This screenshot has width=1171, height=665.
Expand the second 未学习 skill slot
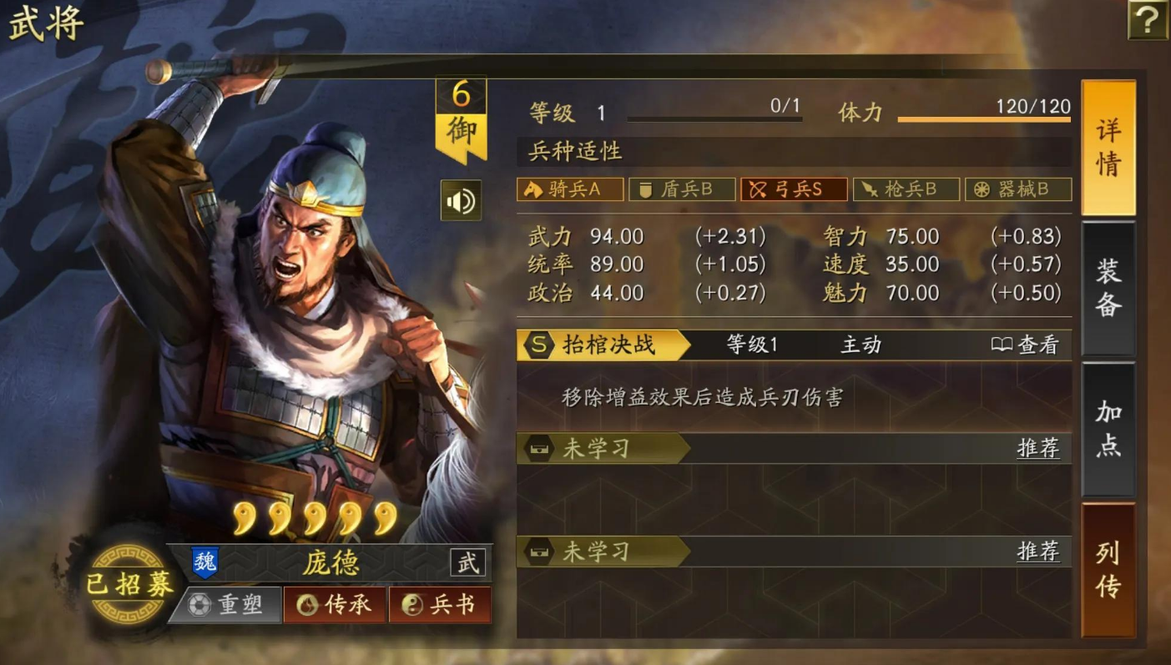coord(794,552)
